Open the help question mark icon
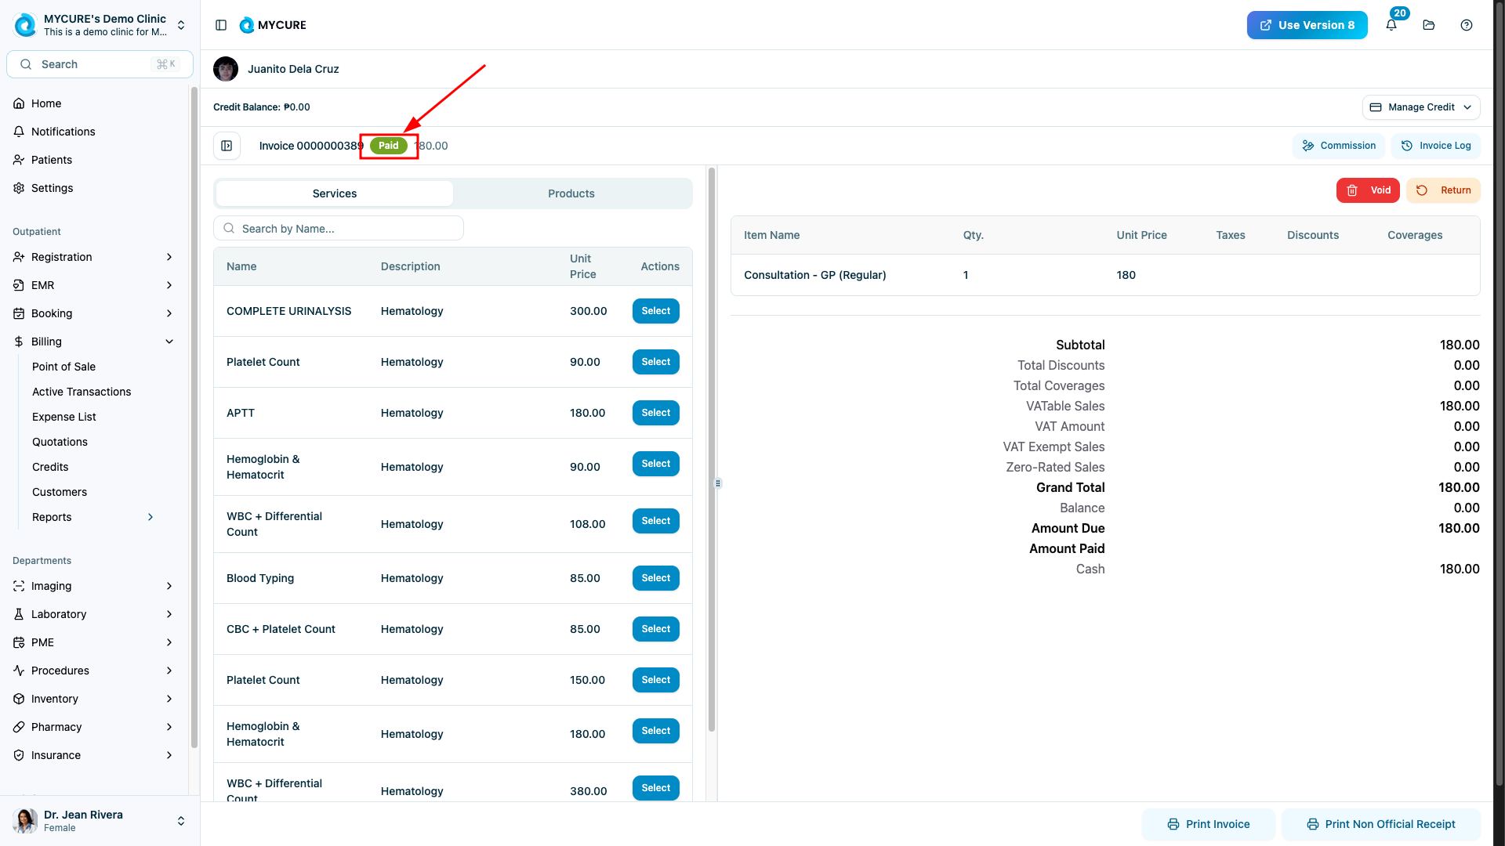Image resolution: width=1505 pixels, height=846 pixels. click(1467, 25)
